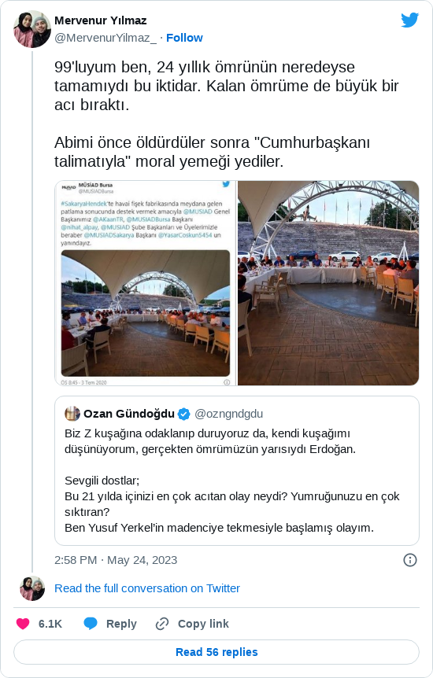The image size is (433, 678).
Task: Click the copy link chain icon
Action: coord(162,624)
